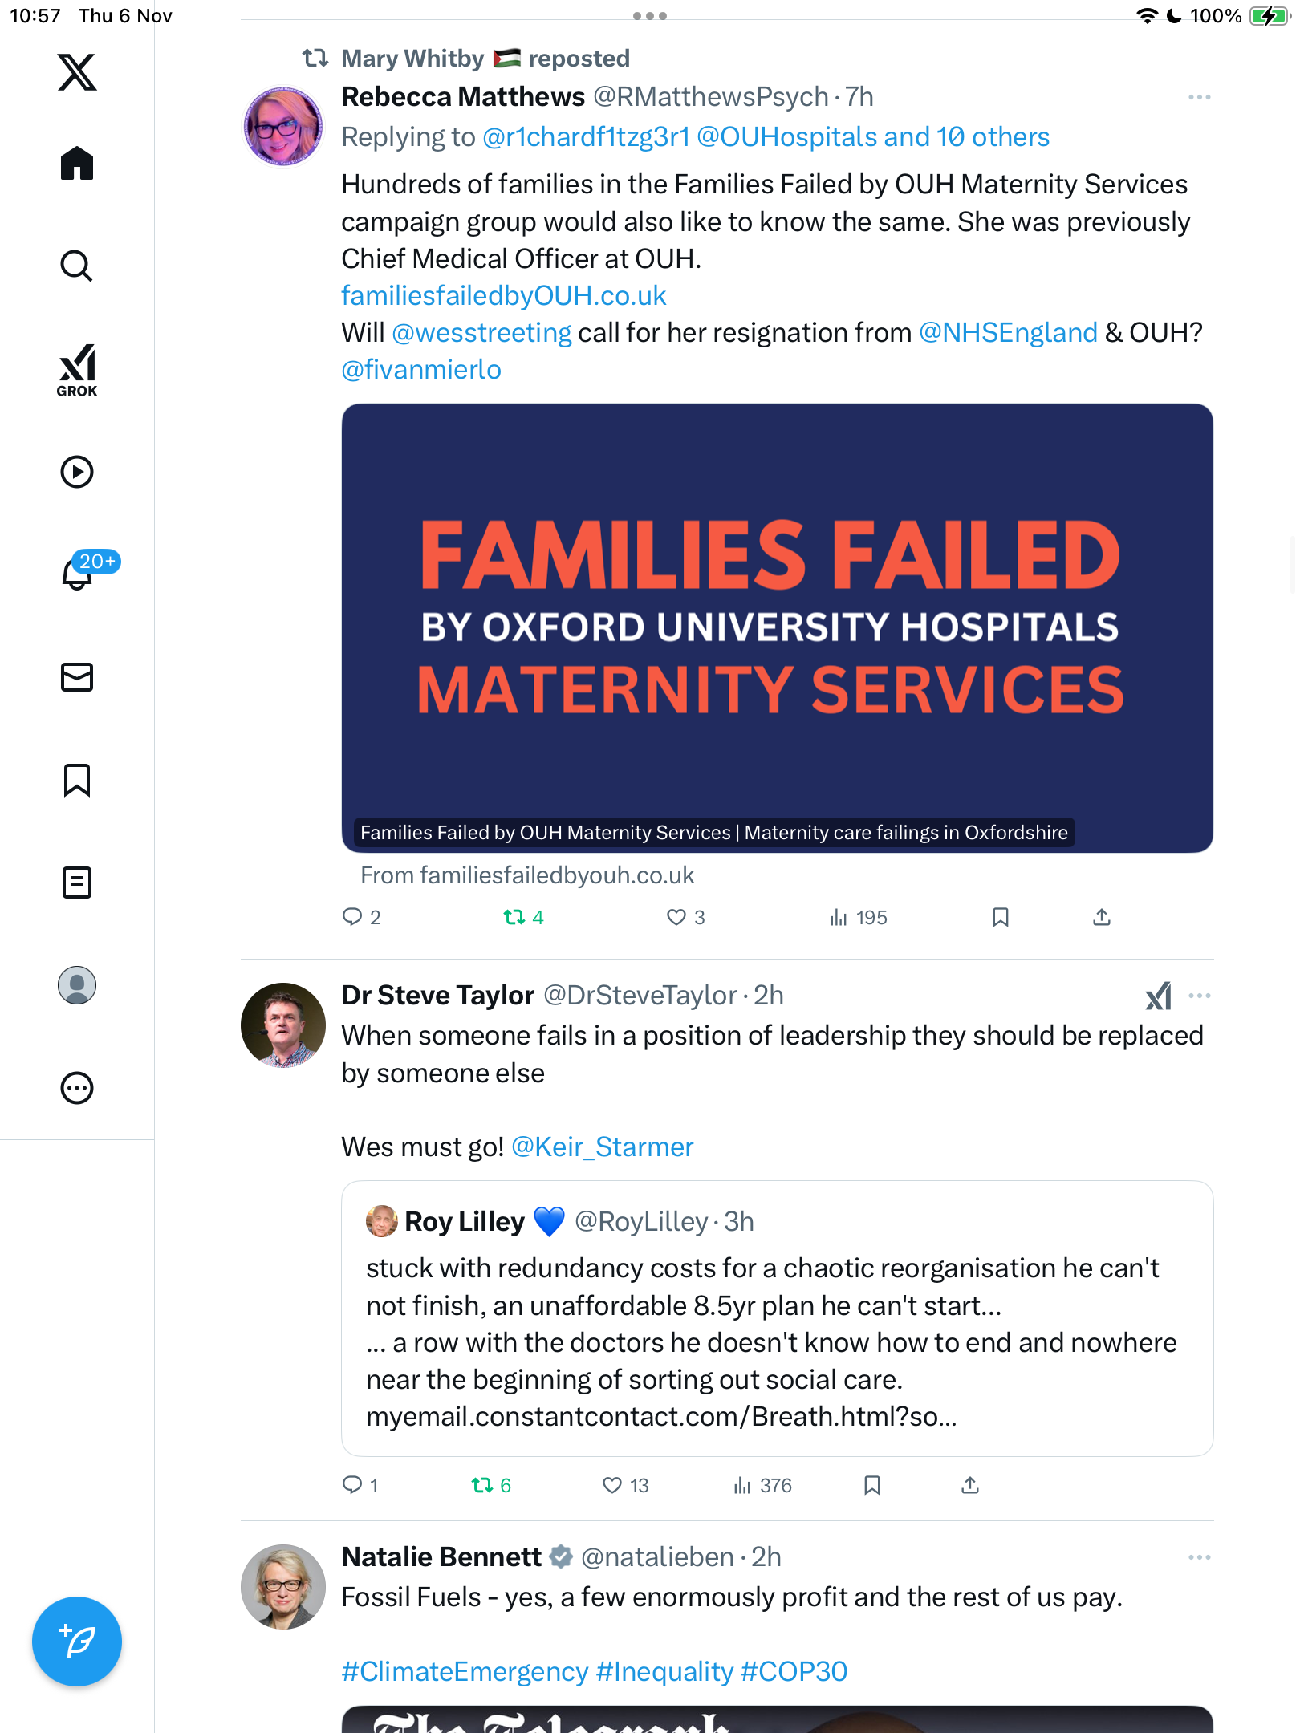Open the familiesfailedbyOUH.co.uk link
The width and height of the screenshot is (1300, 1733).
pyautogui.click(x=504, y=296)
